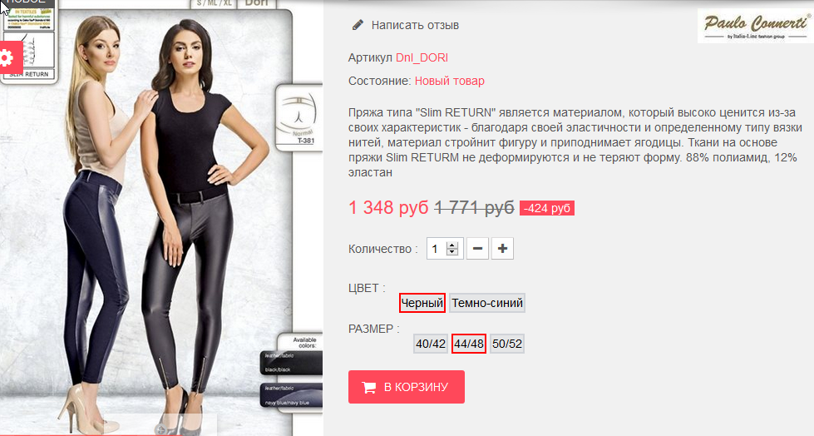Click the pencil icon next to Написать отзыв
Screen dimensions: 814x436
pos(358,25)
